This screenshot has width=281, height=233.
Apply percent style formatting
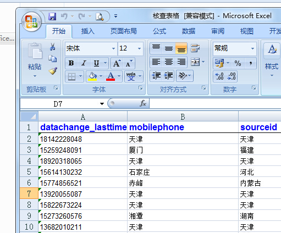coord(238,63)
